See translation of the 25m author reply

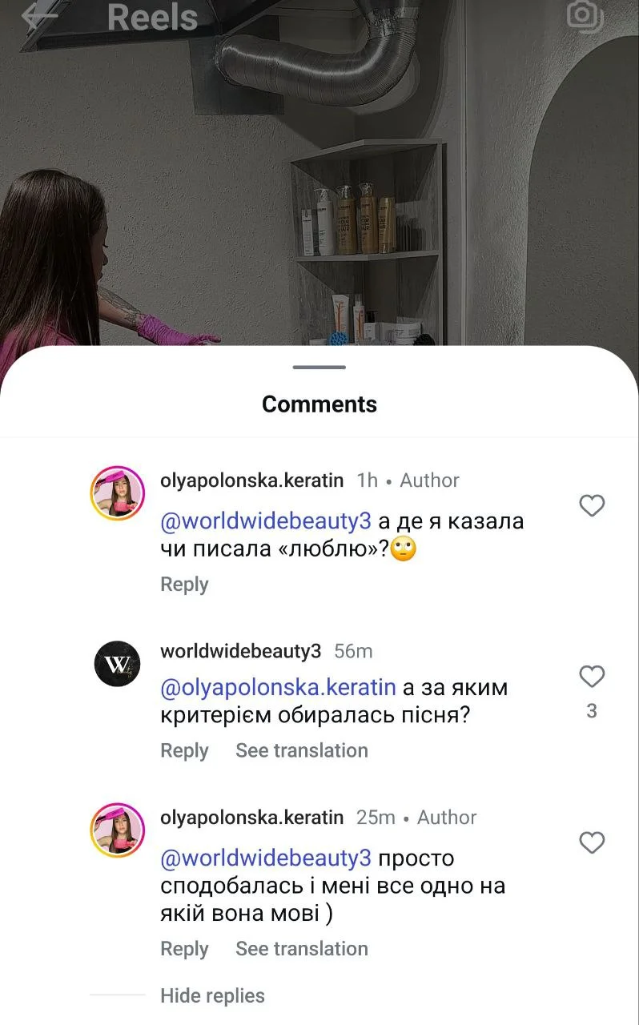tap(302, 949)
